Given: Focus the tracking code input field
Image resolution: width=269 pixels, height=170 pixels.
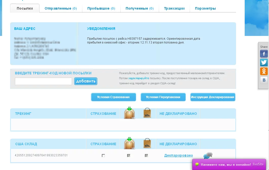Looking at the screenshot, I should tap(43, 81).
